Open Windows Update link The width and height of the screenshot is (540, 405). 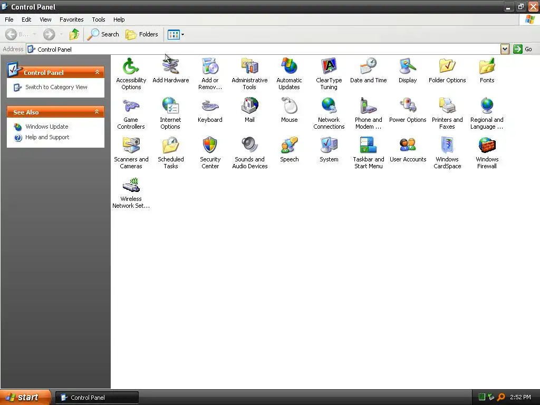46,127
